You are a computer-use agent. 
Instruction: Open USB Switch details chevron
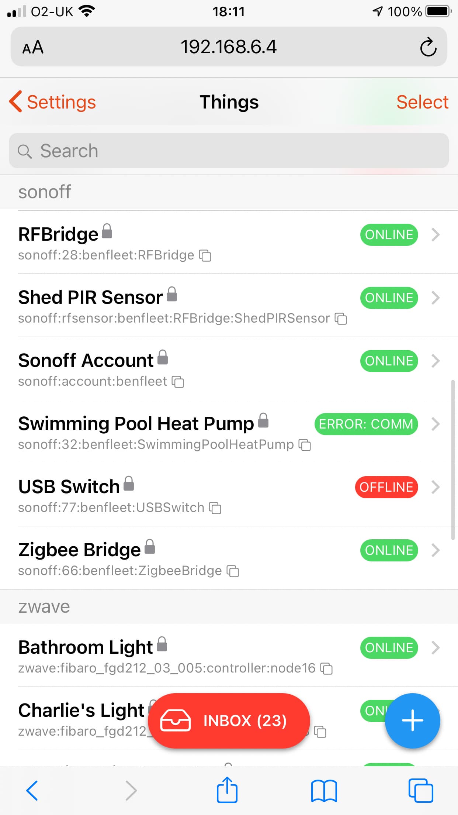[x=436, y=487]
